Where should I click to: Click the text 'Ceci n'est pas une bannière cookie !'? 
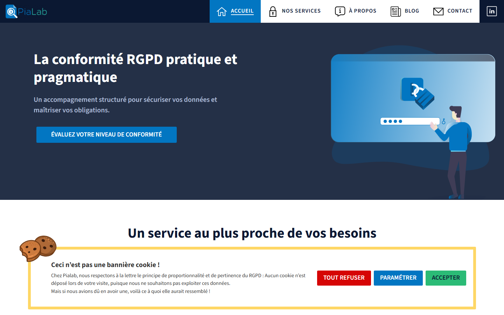(x=105, y=265)
